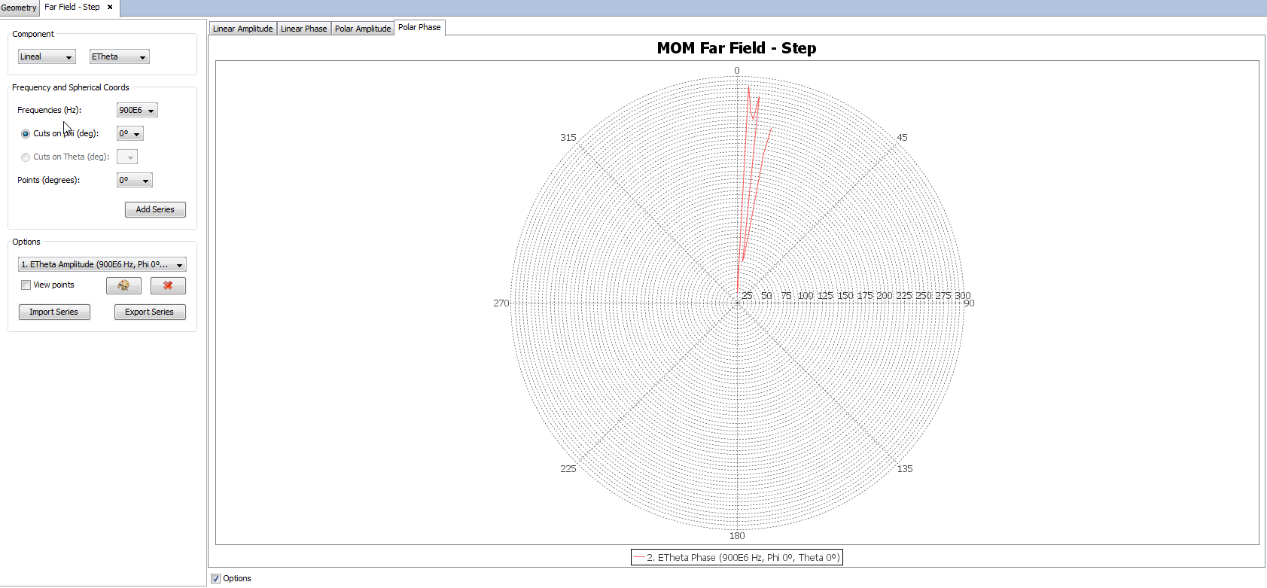Click the Add Series button

click(155, 210)
